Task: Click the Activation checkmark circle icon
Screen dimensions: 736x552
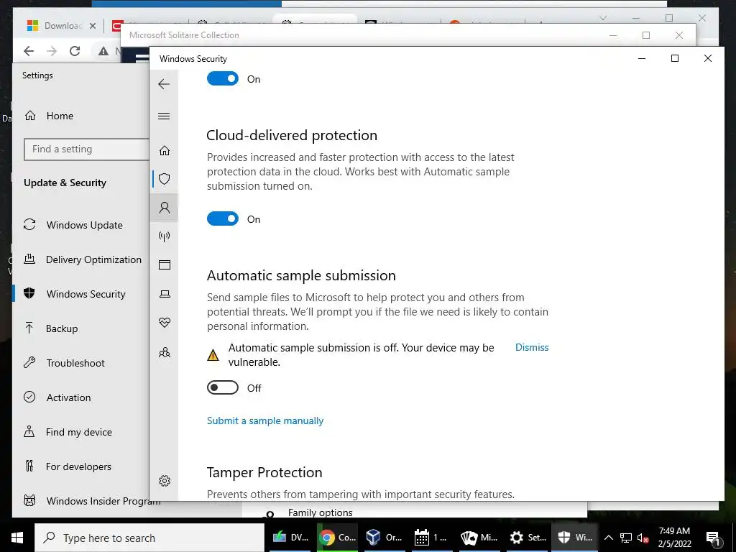Action: click(x=29, y=397)
